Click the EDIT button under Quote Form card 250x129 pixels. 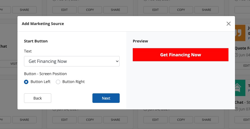246,66
